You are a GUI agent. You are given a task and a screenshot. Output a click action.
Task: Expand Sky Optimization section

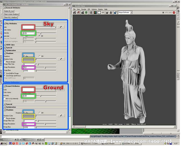click(x=5, y=50)
